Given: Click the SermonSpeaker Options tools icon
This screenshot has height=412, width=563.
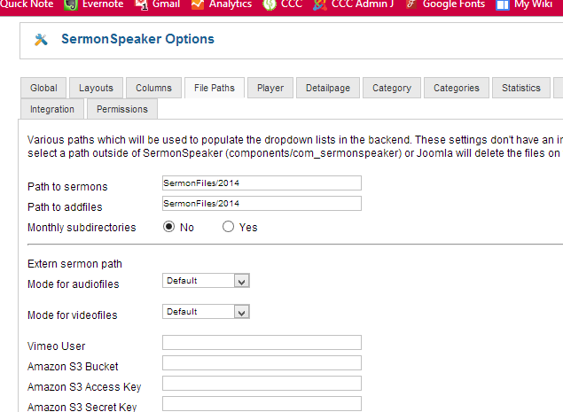Looking at the screenshot, I should [x=41, y=40].
